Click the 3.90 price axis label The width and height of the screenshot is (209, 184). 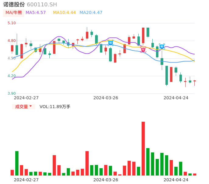pos(12,94)
